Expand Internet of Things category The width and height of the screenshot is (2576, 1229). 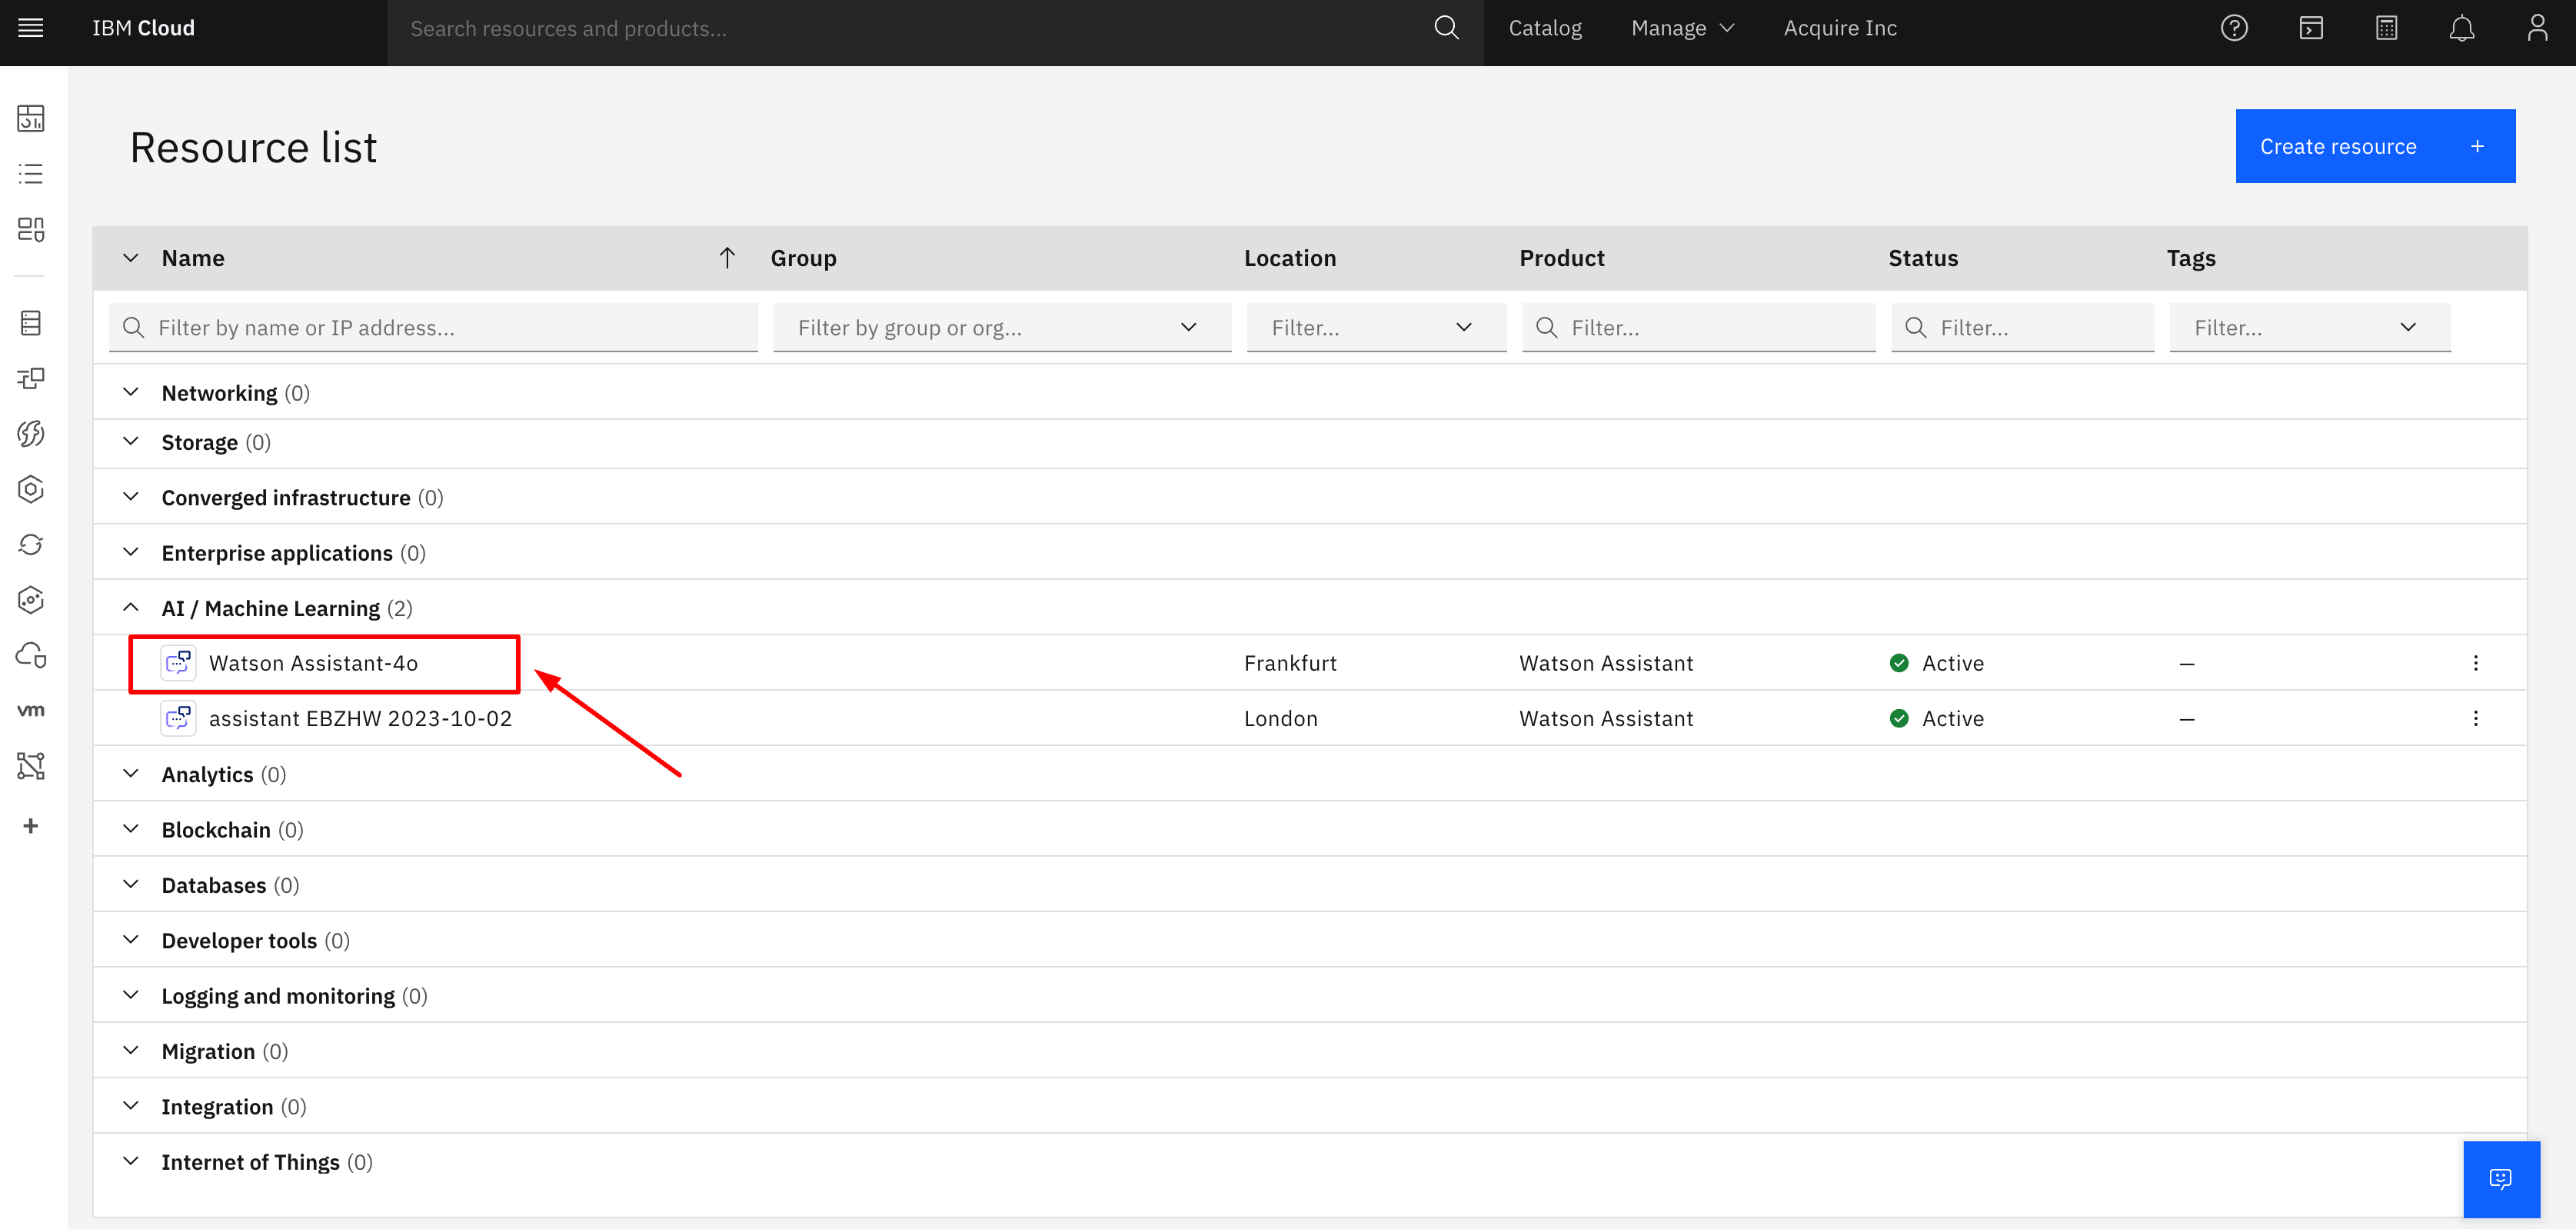click(131, 1161)
